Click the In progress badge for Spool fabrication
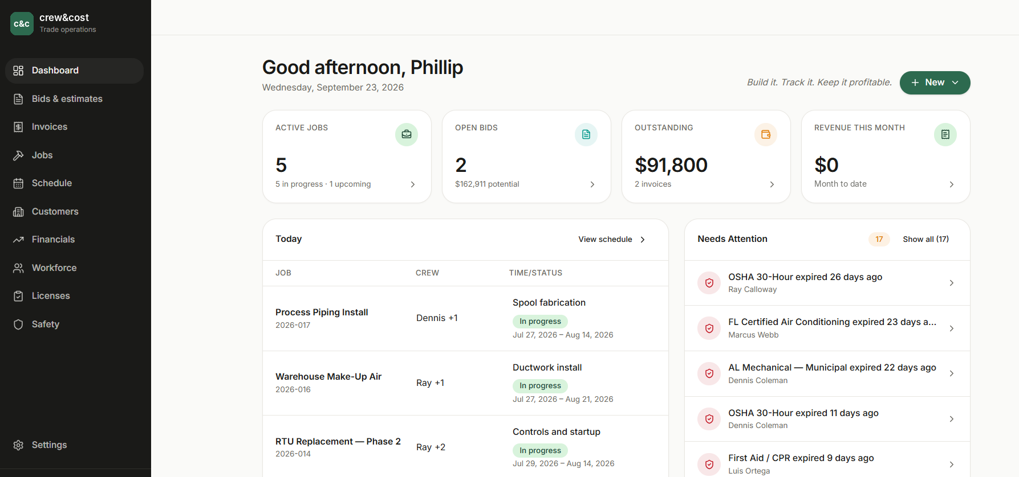 tap(540, 322)
